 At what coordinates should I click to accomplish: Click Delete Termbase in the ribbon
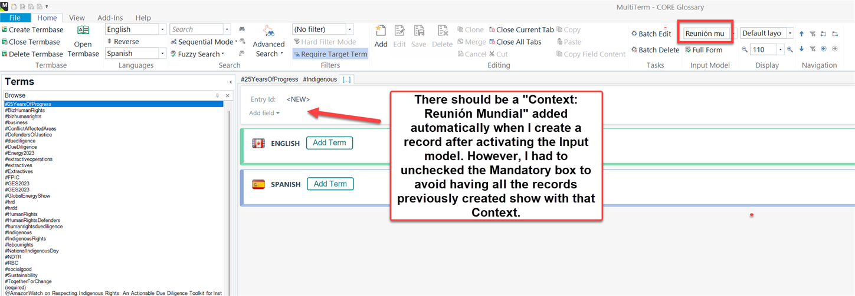32,54
